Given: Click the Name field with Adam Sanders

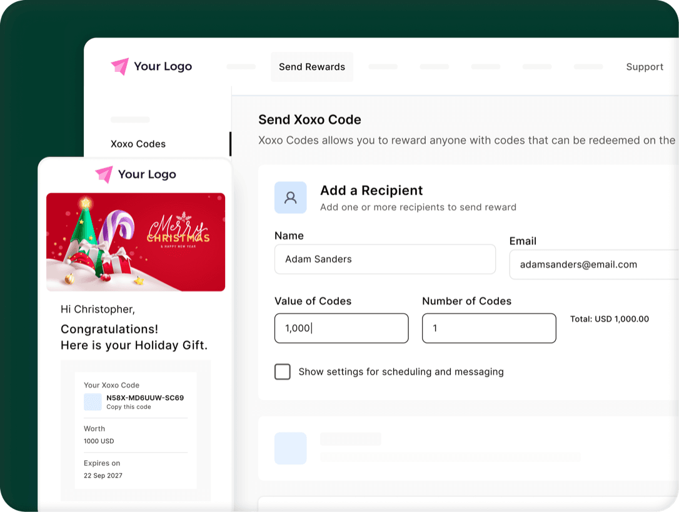Looking at the screenshot, I should coord(385,259).
